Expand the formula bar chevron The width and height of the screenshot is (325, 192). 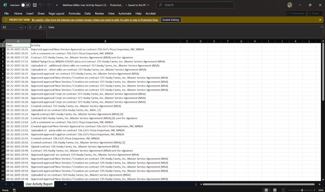point(321,27)
